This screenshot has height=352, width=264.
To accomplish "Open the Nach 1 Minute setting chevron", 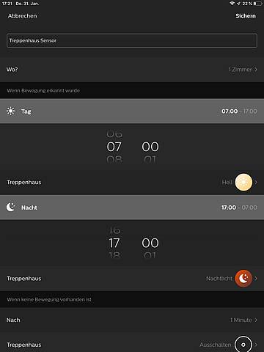I will click(256, 320).
